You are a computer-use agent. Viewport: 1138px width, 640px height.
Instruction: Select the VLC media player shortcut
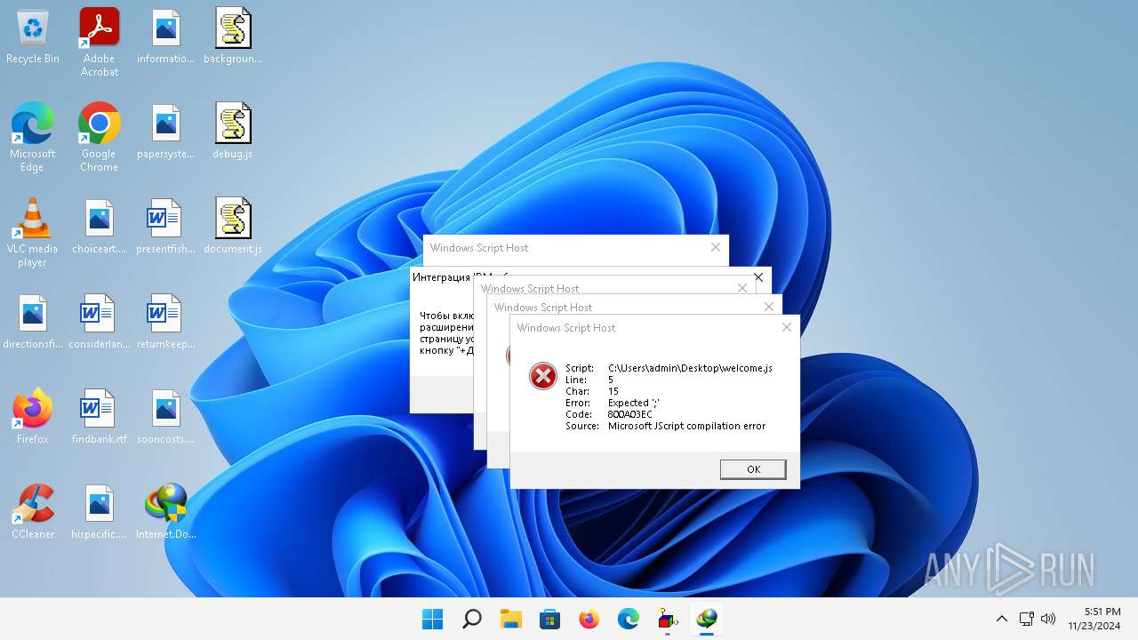pos(33,233)
